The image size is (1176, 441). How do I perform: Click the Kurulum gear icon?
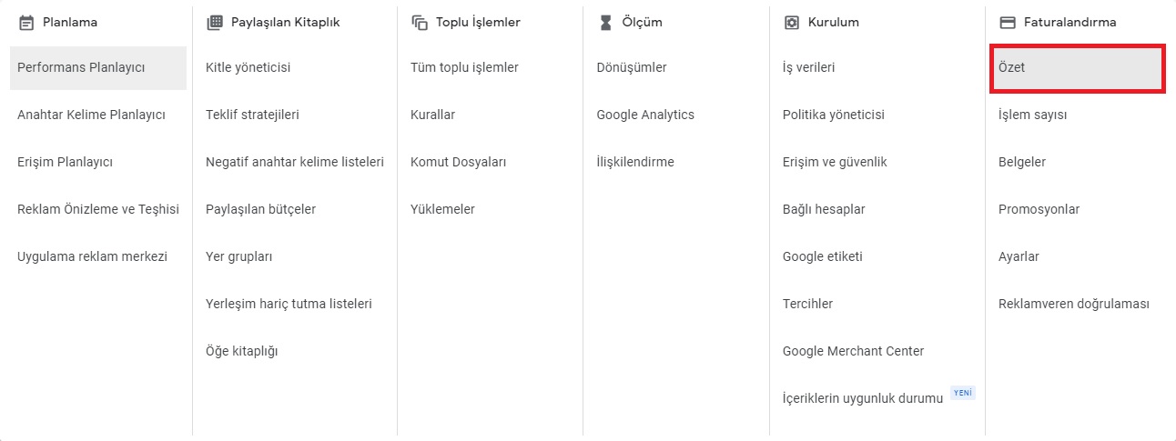[791, 22]
